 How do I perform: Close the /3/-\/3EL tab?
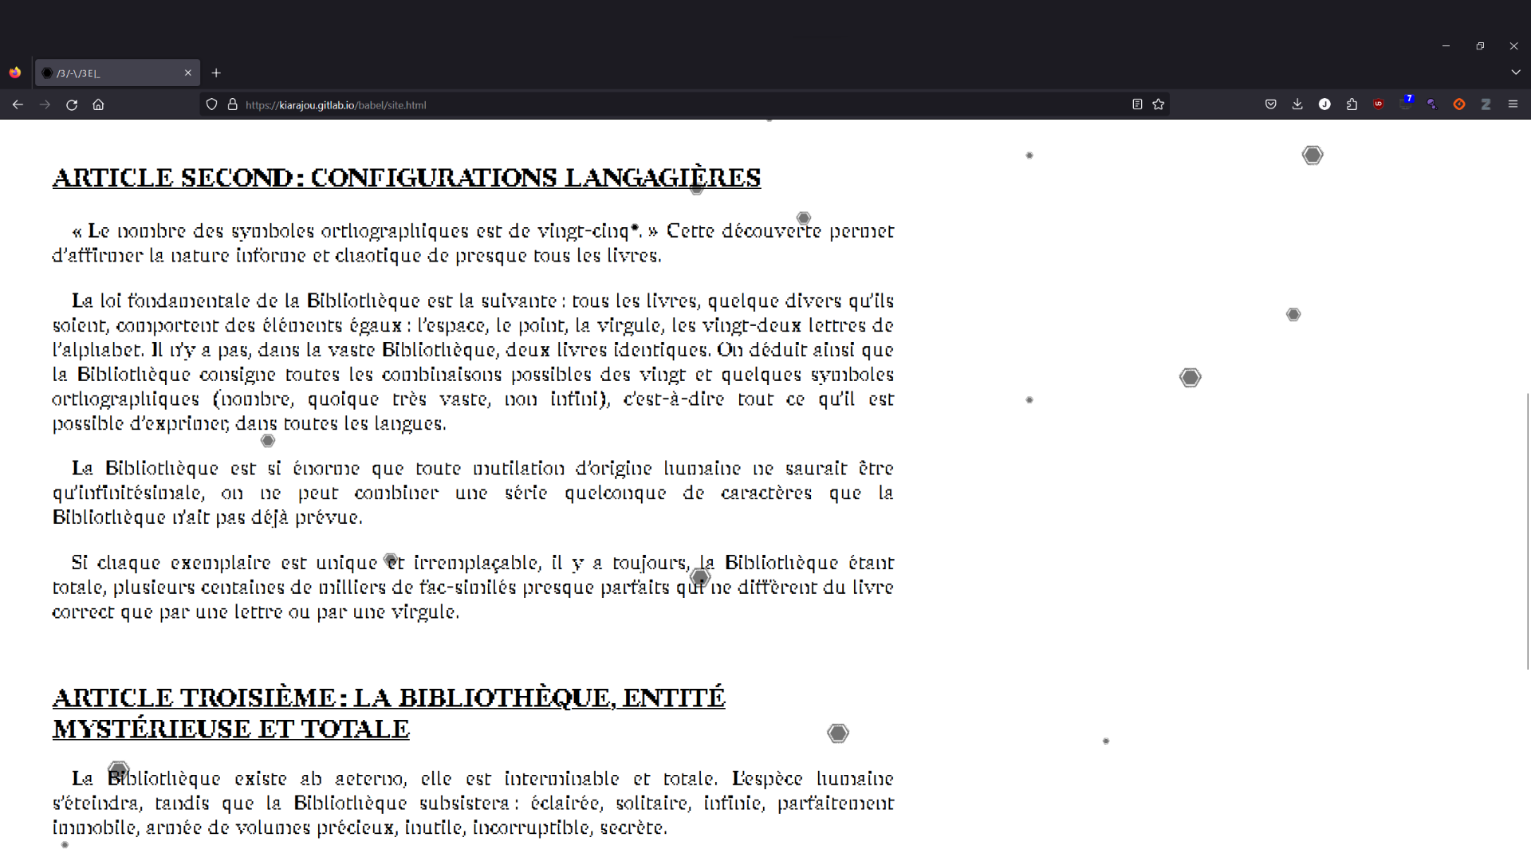188,73
